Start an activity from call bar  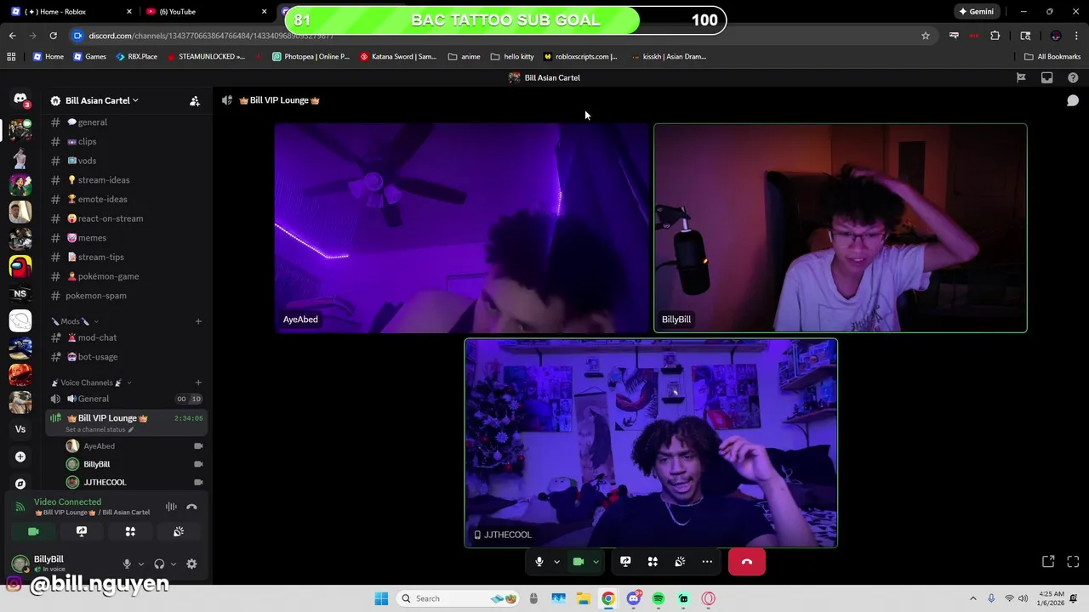(653, 562)
